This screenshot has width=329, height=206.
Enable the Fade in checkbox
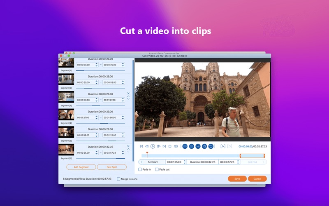coord(140,170)
